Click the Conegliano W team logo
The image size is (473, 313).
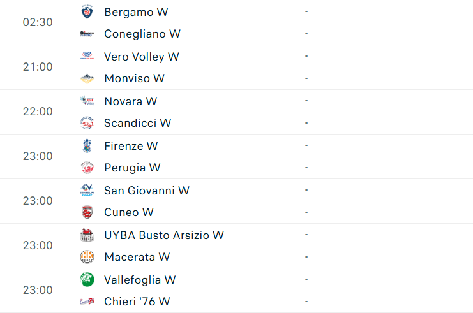click(x=87, y=34)
